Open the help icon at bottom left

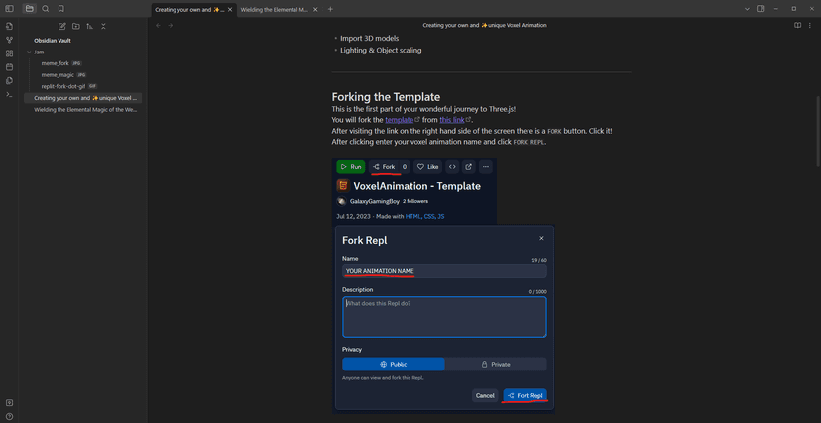9,416
